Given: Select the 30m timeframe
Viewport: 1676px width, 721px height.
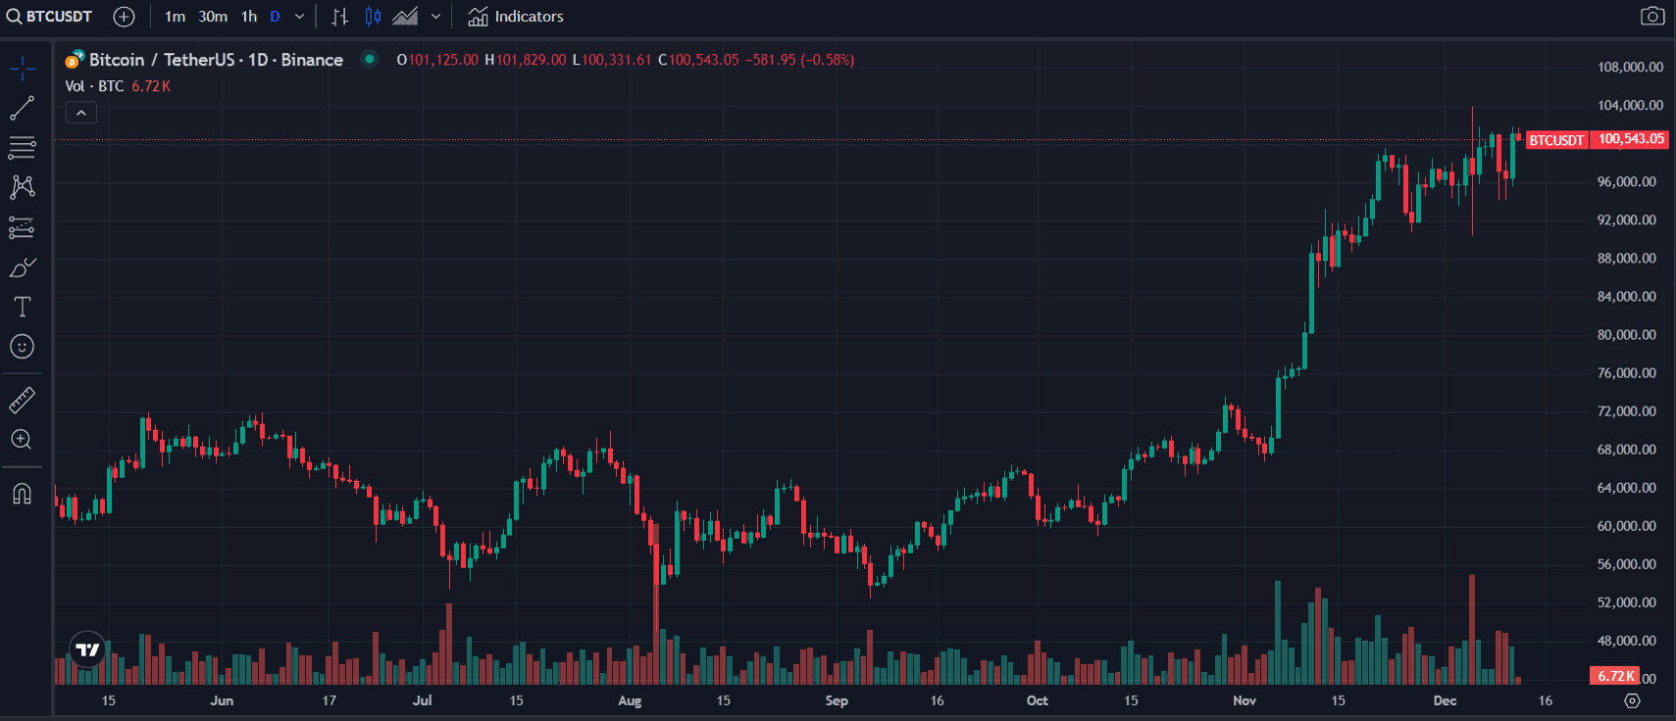Looking at the screenshot, I should tap(213, 17).
